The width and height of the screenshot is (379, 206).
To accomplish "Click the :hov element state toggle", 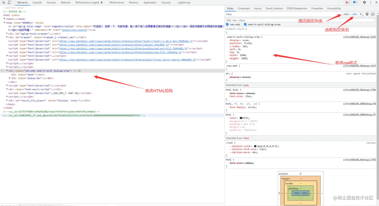I will tap(346, 14).
